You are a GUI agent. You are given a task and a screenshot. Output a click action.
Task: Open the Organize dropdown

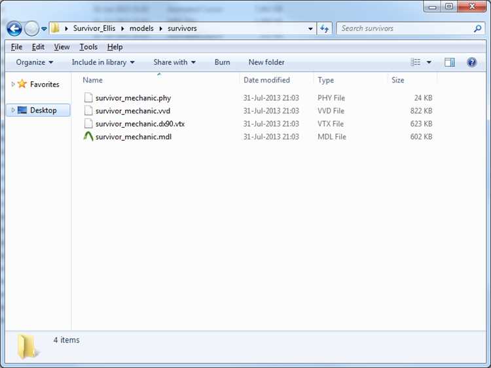click(35, 62)
